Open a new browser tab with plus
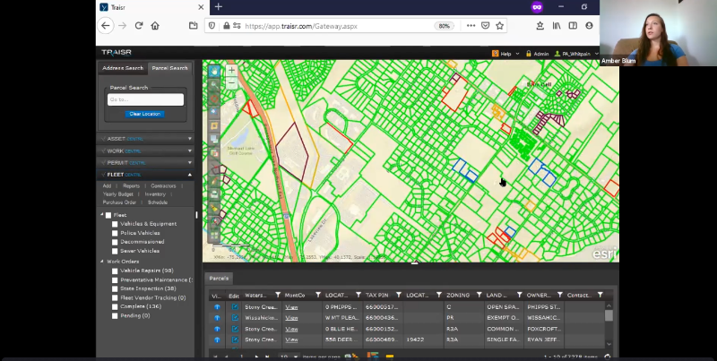This screenshot has height=361, width=717. pyautogui.click(x=218, y=7)
